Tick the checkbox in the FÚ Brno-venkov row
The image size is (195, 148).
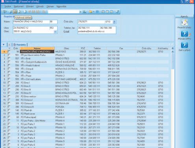[9, 96]
